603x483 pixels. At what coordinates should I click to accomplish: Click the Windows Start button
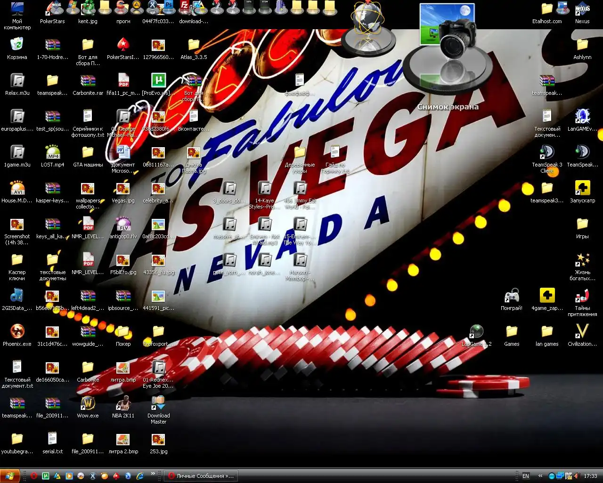pos(10,476)
